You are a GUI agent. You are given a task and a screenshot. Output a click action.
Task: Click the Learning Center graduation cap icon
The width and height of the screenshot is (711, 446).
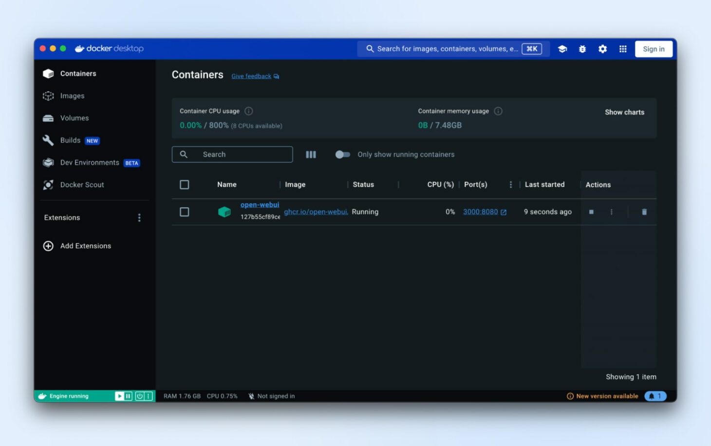[x=562, y=49]
